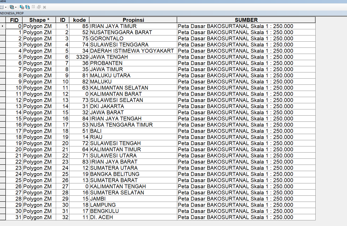
Task: Click the kode value 3329
Action: [x=79, y=57]
